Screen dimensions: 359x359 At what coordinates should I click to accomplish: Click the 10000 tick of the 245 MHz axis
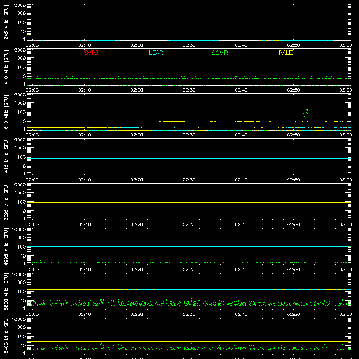click(19, 5)
